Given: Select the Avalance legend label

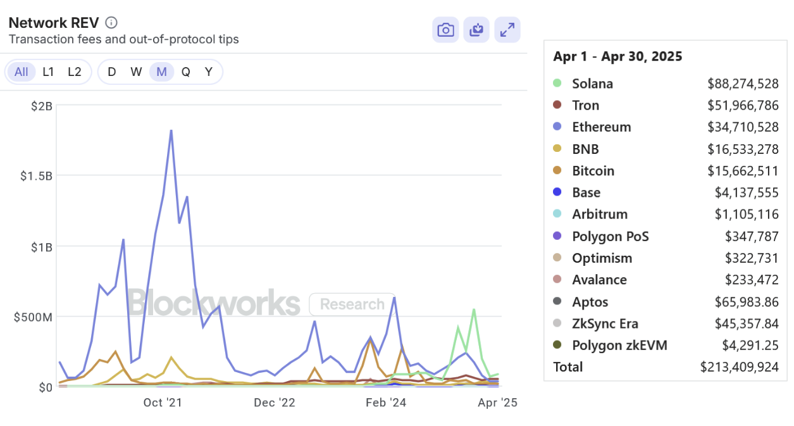Looking at the screenshot, I should 599,280.
